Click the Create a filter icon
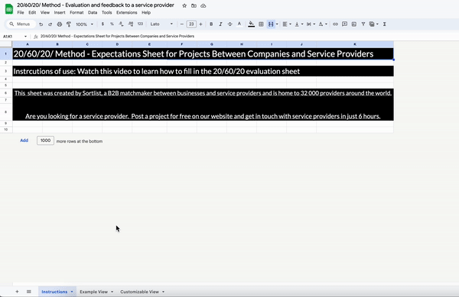Image resolution: width=459 pixels, height=297 pixels. (363, 24)
